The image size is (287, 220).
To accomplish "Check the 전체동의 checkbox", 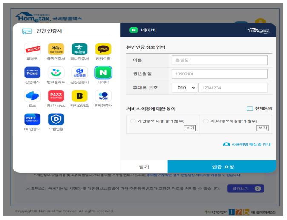I will click(x=250, y=109).
